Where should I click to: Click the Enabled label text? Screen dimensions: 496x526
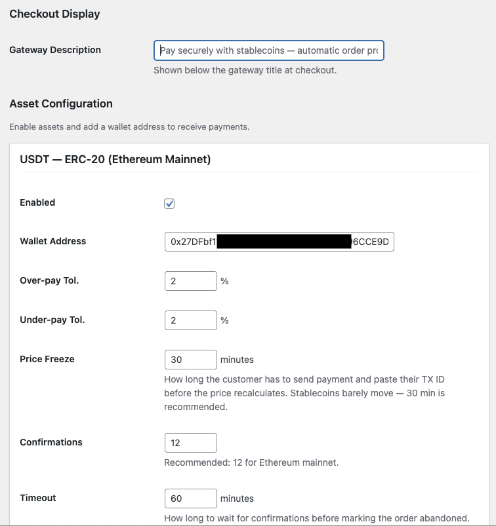[x=37, y=202]
